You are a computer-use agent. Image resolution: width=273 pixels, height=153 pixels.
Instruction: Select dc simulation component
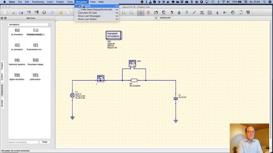pyautogui.click(x=17, y=32)
